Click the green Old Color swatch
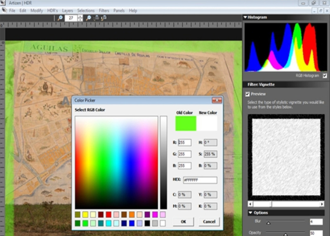The height and width of the screenshot is (236, 330). [x=186, y=123]
